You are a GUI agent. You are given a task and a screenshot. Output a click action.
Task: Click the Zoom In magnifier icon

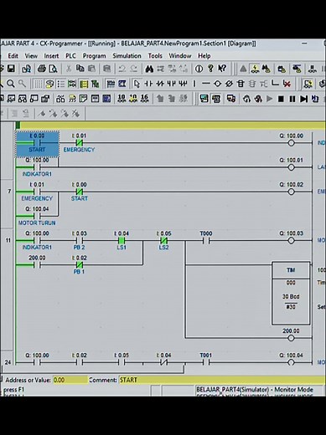11,84
